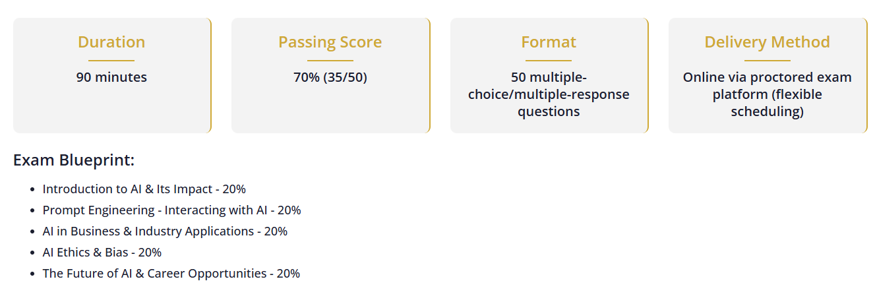Click gold underline beneath Passing Score
This screenshot has width=875, height=306.
click(x=330, y=61)
